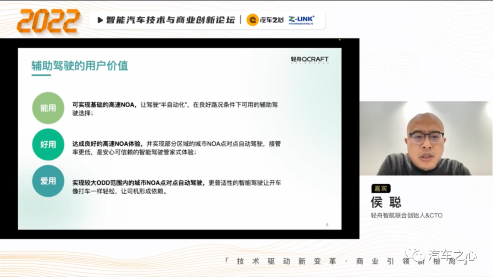Click the text 技术驱动新变革 in the bottom slogan
The width and height of the screenshot is (493, 277).
(x=286, y=262)
